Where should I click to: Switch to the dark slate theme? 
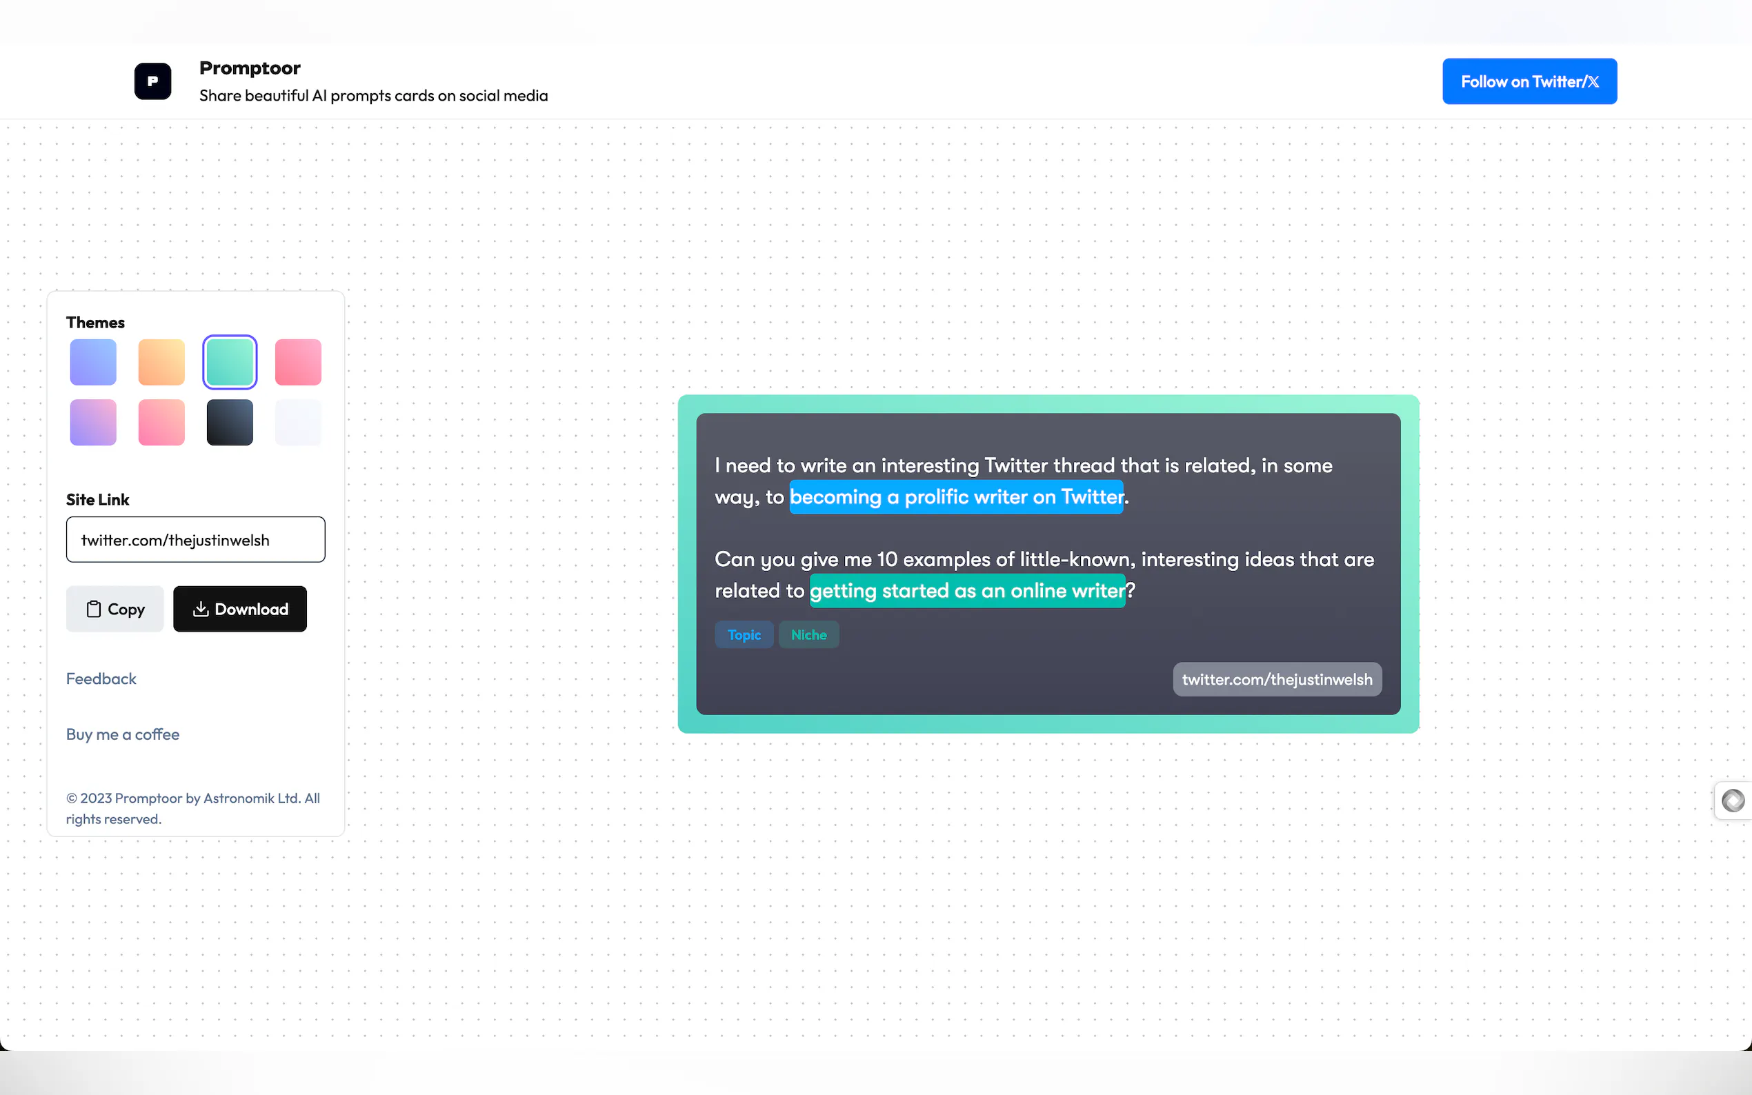[230, 422]
